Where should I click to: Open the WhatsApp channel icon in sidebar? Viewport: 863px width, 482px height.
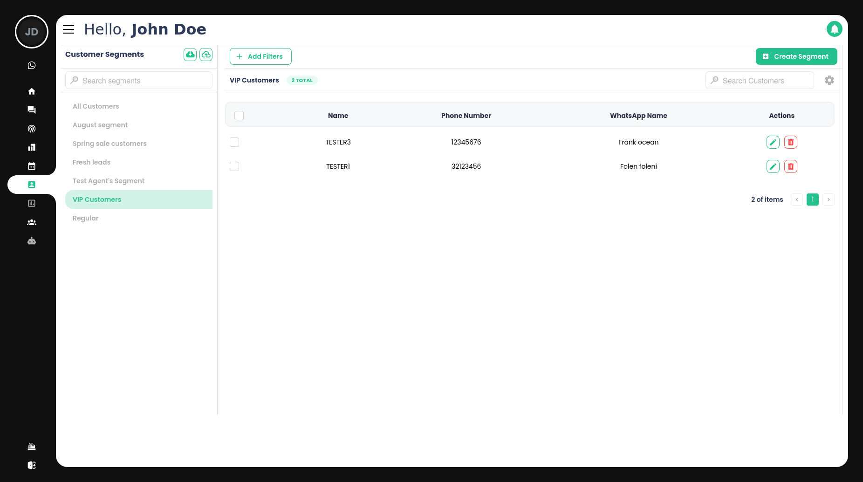tap(31, 65)
